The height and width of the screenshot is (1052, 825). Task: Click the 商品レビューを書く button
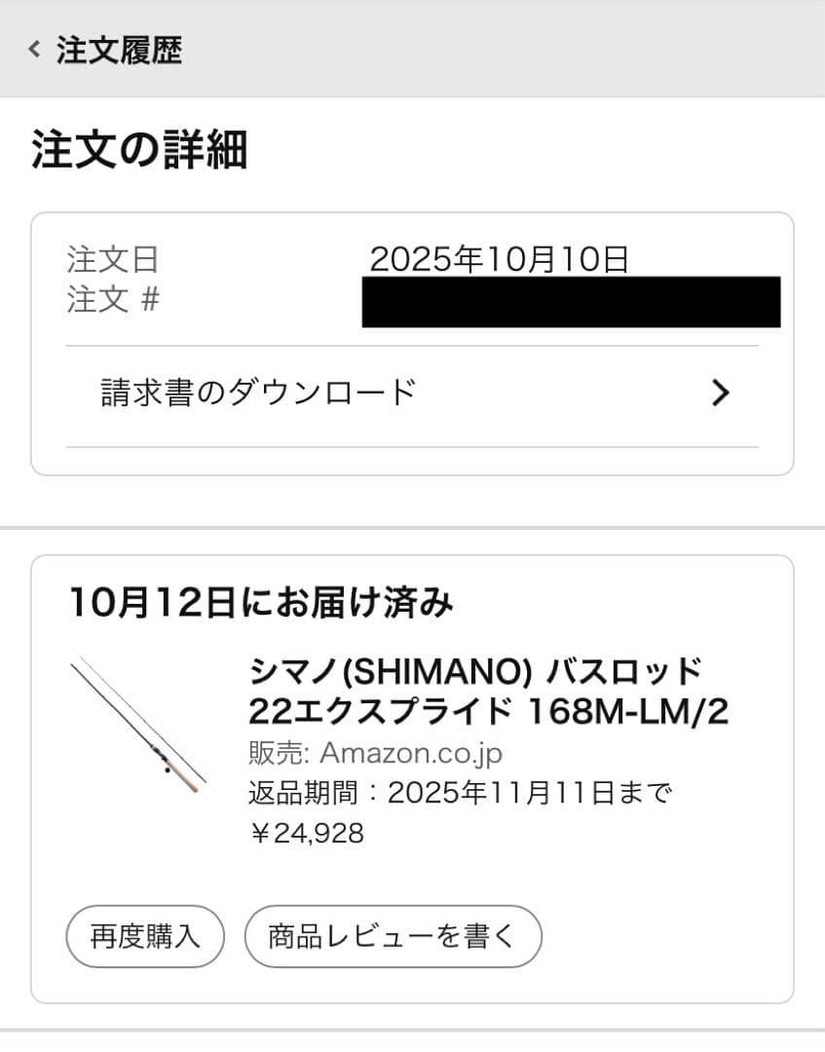[394, 936]
